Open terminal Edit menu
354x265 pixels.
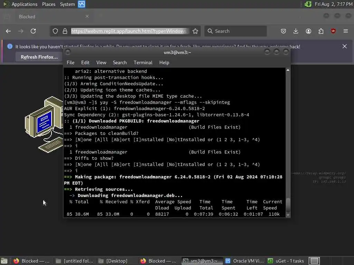point(85,63)
